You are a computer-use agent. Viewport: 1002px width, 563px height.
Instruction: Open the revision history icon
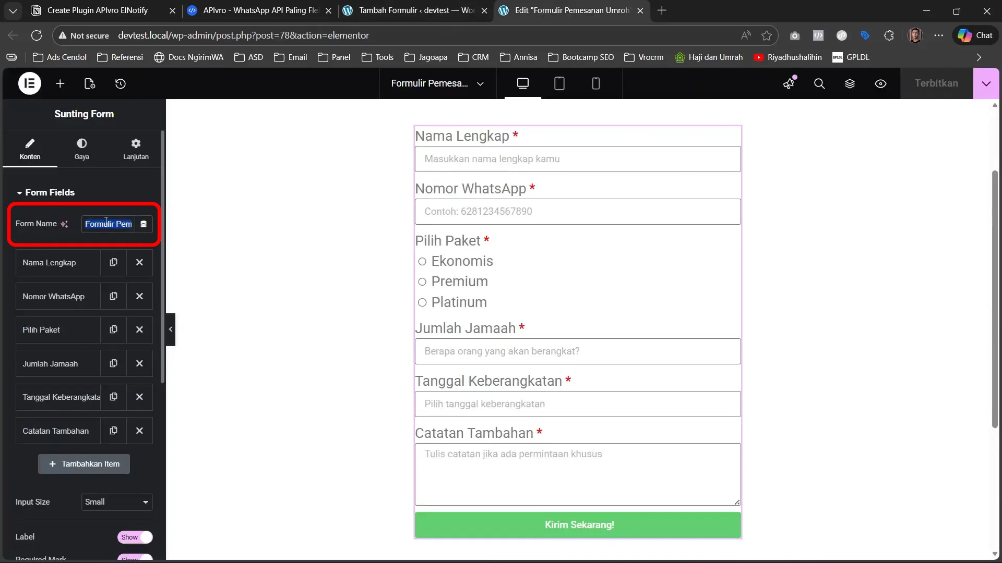pyautogui.click(x=121, y=83)
